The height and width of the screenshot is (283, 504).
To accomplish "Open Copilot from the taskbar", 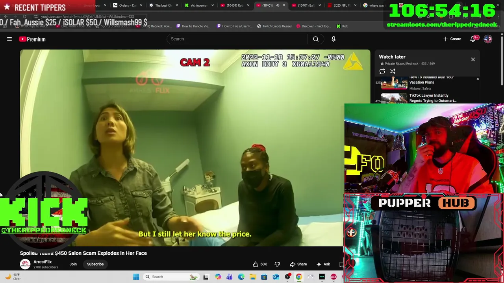I will pyautogui.click(x=218, y=277).
